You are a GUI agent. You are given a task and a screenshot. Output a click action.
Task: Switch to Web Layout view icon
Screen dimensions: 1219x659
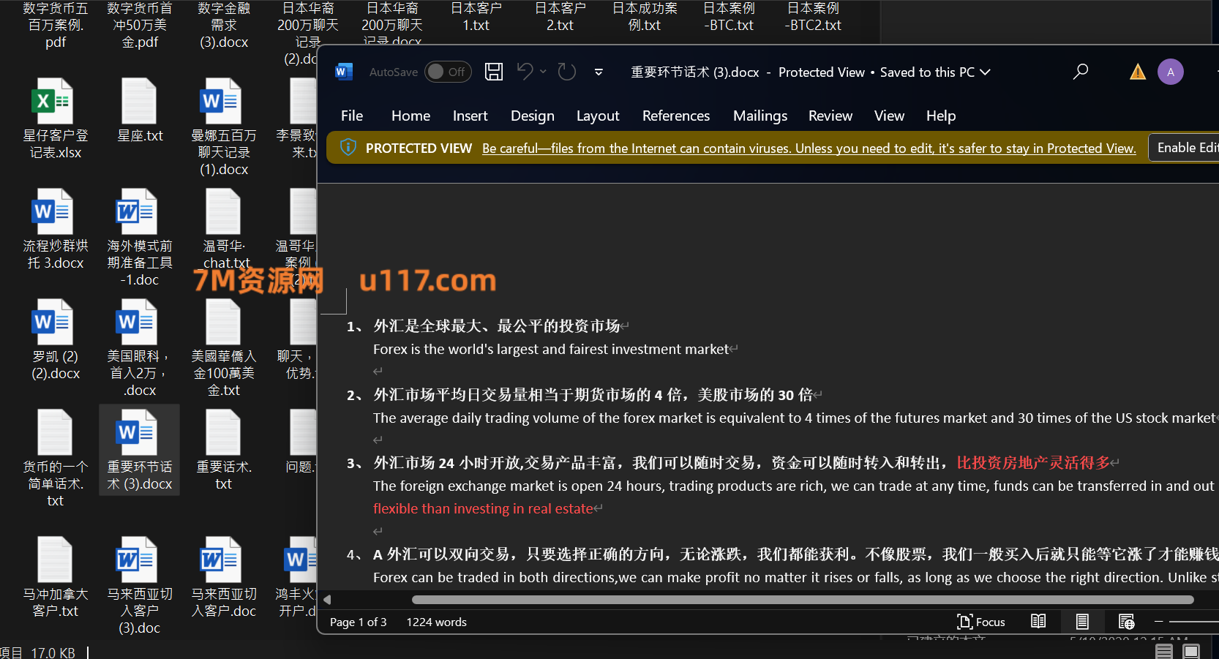(1126, 622)
